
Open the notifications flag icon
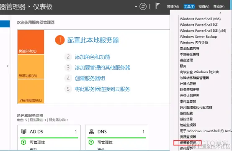coord(157,6)
